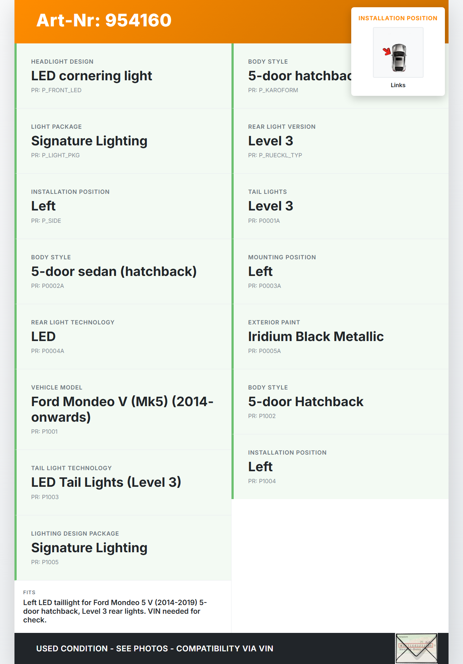Select the Rear Light Technology LED value
The width and height of the screenshot is (463, 664).
[x=43, y=337]
